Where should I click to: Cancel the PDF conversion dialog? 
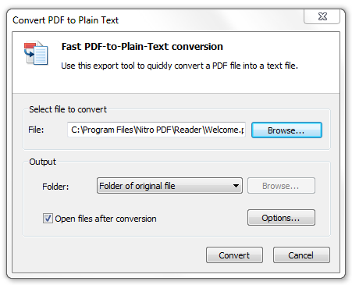point(301,255)
